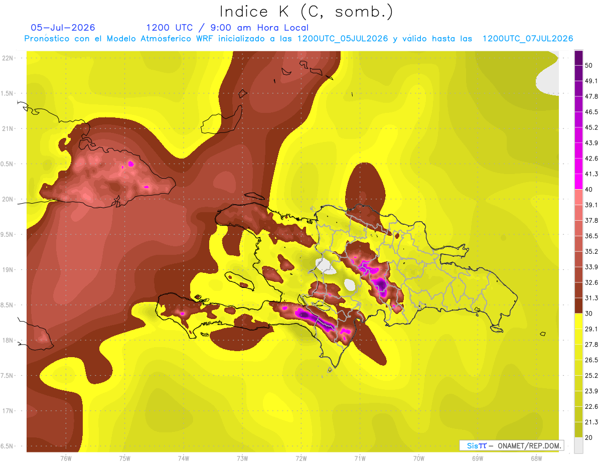Click the 72W longitude axis label
Image resolution: width=602 pixels, height=465 pixels.
tap(301, 458)
